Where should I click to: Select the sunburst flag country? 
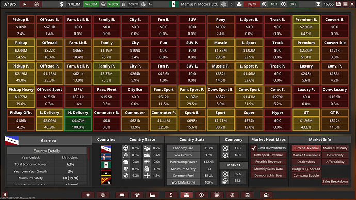coord(106,181)
